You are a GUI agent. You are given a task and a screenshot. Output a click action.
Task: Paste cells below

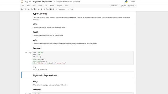pos(35,9)
